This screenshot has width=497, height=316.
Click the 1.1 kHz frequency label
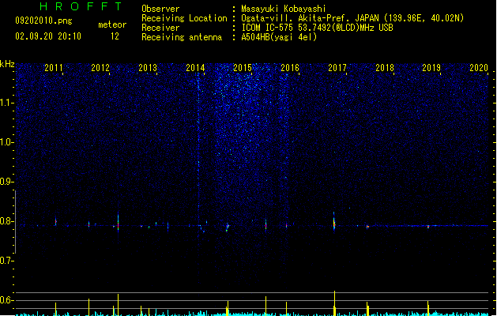click(x=6, y=103)
